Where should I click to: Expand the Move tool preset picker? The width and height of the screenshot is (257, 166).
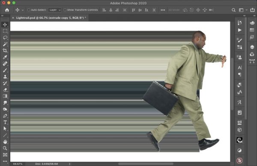click(x=23, y=10)
